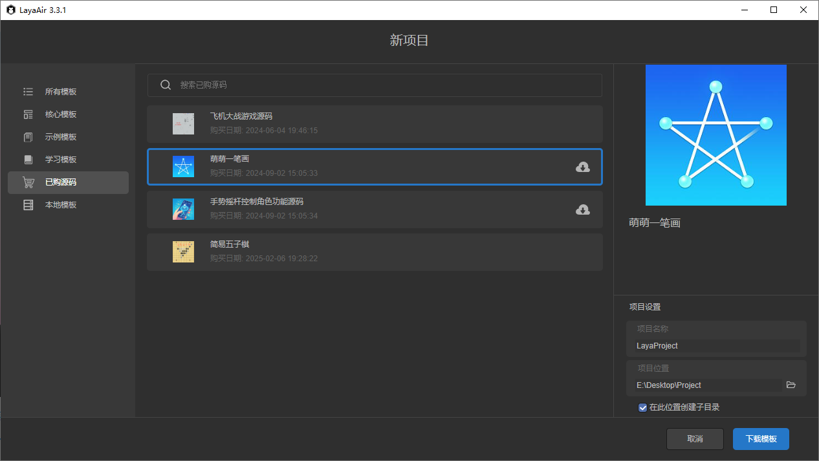Click the 取消 button

pos(695,438)
